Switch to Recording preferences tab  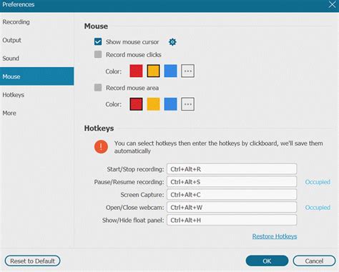click(x=37, y=22)
